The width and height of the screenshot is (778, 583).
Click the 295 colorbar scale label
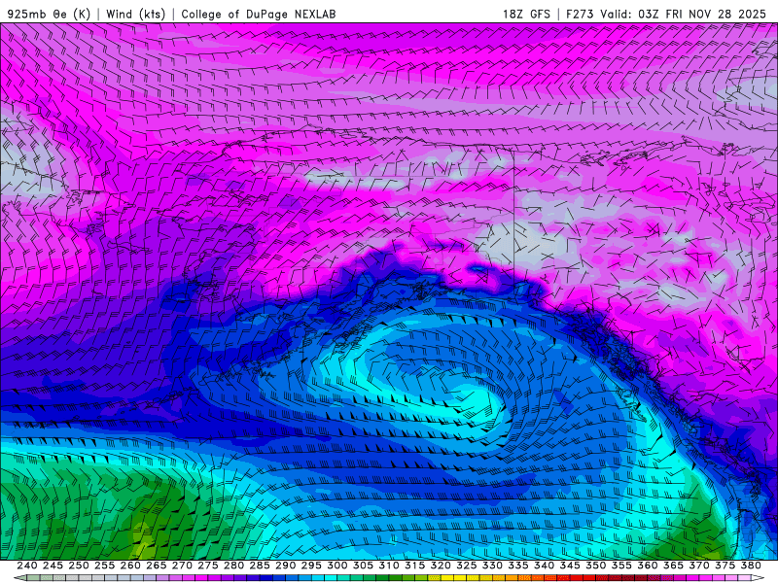pos(311,566)
